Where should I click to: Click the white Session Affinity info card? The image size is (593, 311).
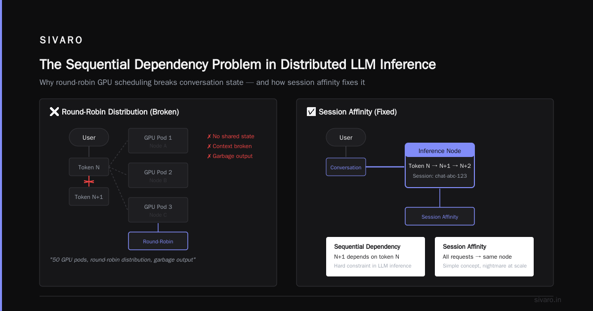point(484,257)
